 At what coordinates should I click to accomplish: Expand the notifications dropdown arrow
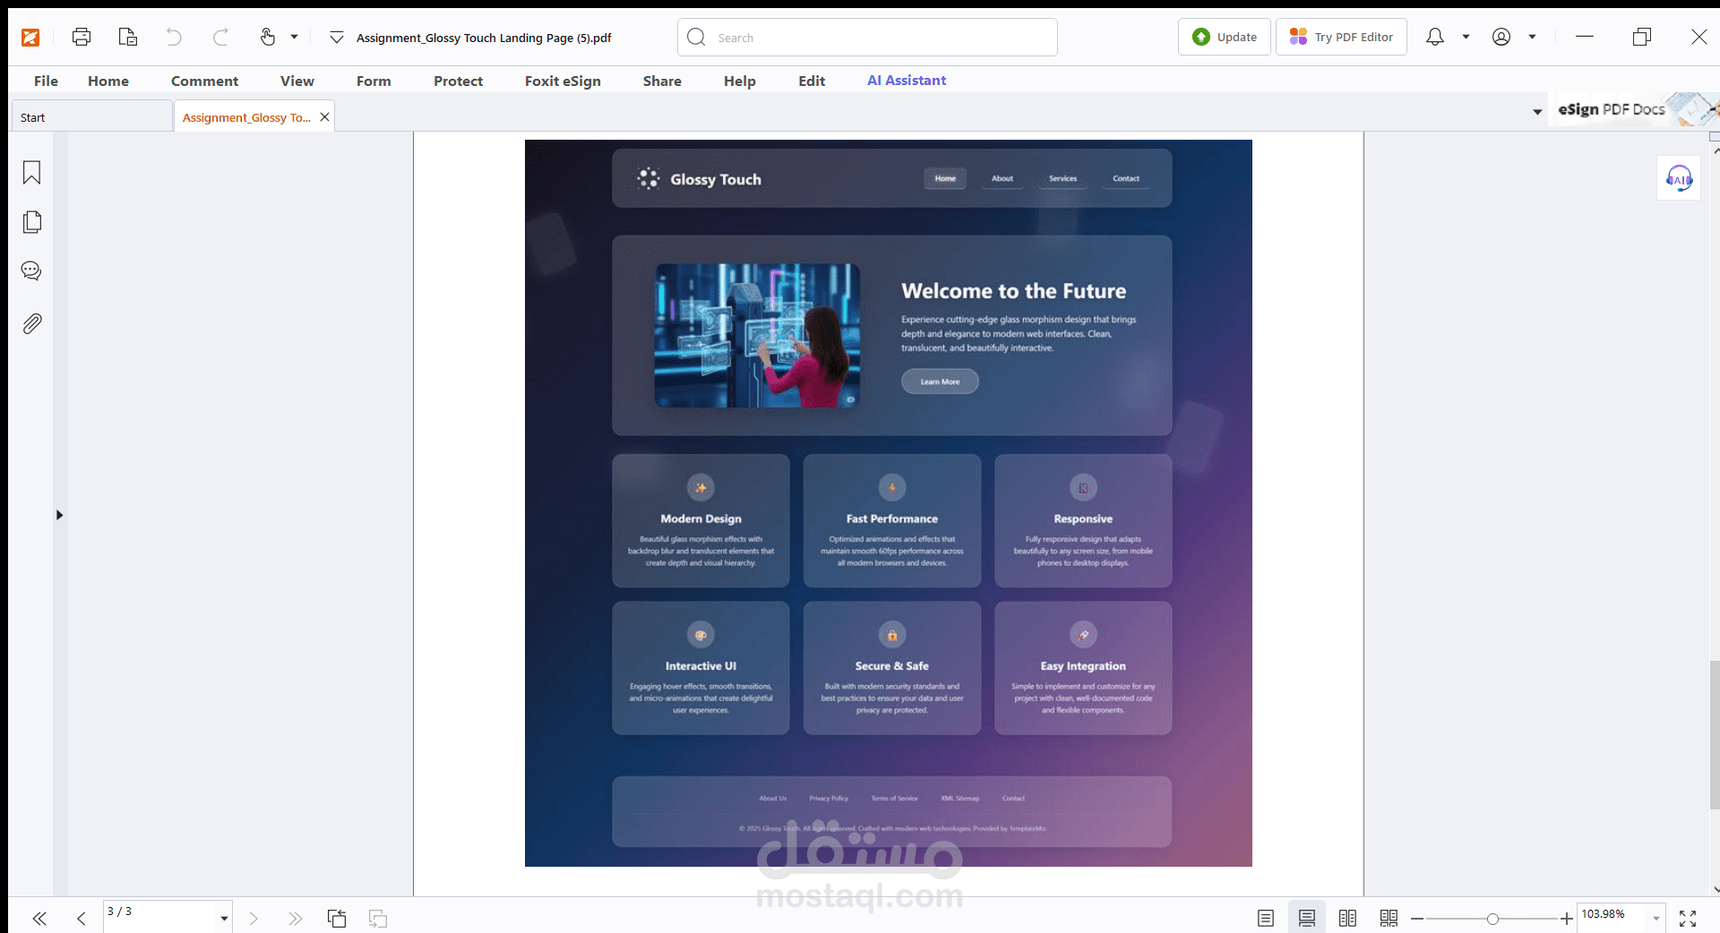pos(1466,37)
